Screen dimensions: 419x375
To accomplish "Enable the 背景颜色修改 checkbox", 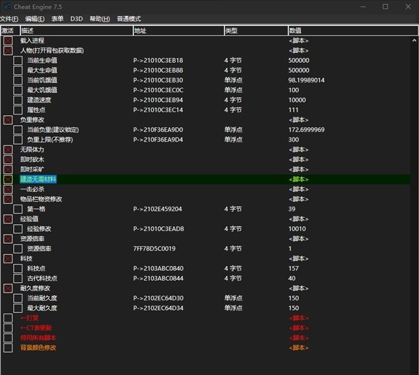I will [x=8, y=348].
